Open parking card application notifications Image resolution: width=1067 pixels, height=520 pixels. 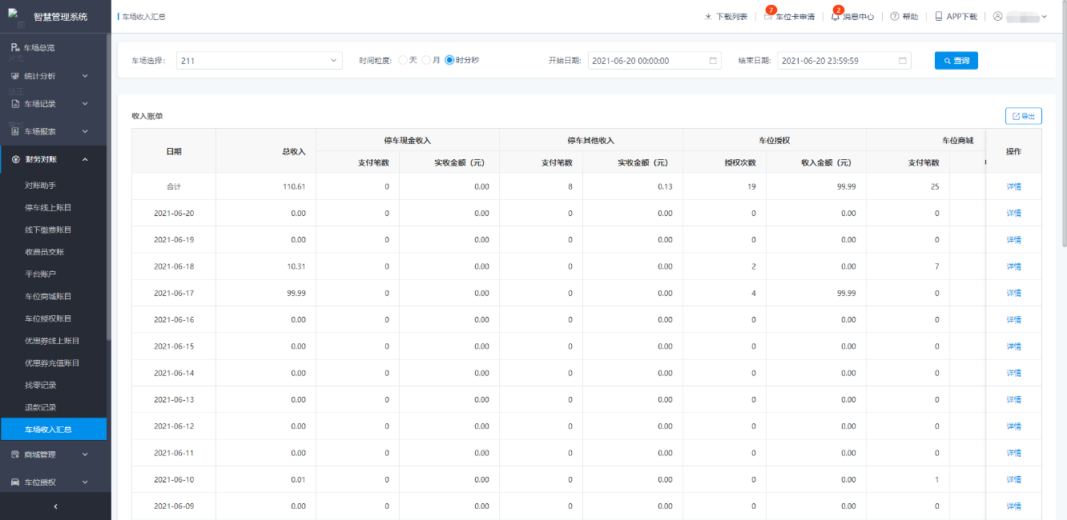tap(769, 17)
